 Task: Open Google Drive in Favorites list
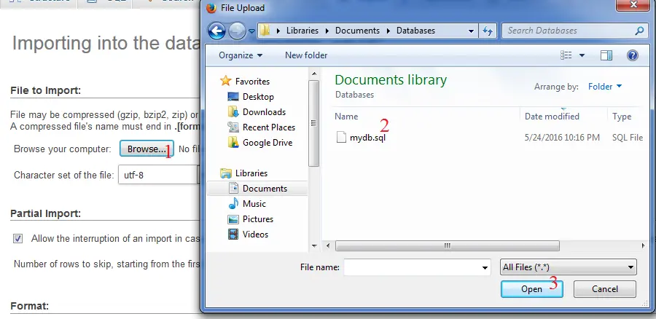pos(267,143)
